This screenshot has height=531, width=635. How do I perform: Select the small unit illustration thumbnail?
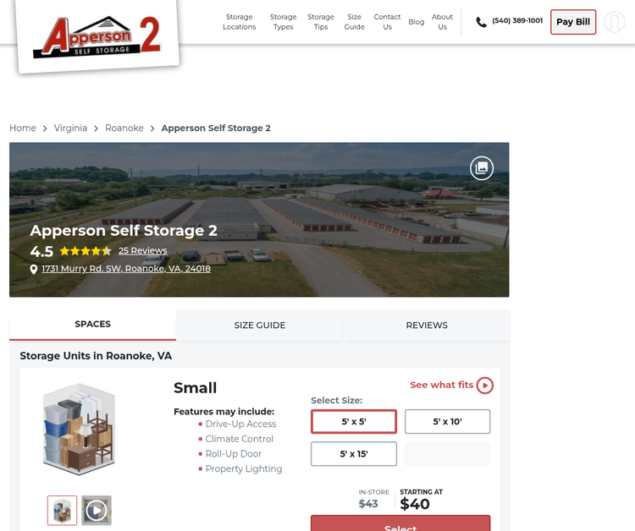click(x=62, y=511)
